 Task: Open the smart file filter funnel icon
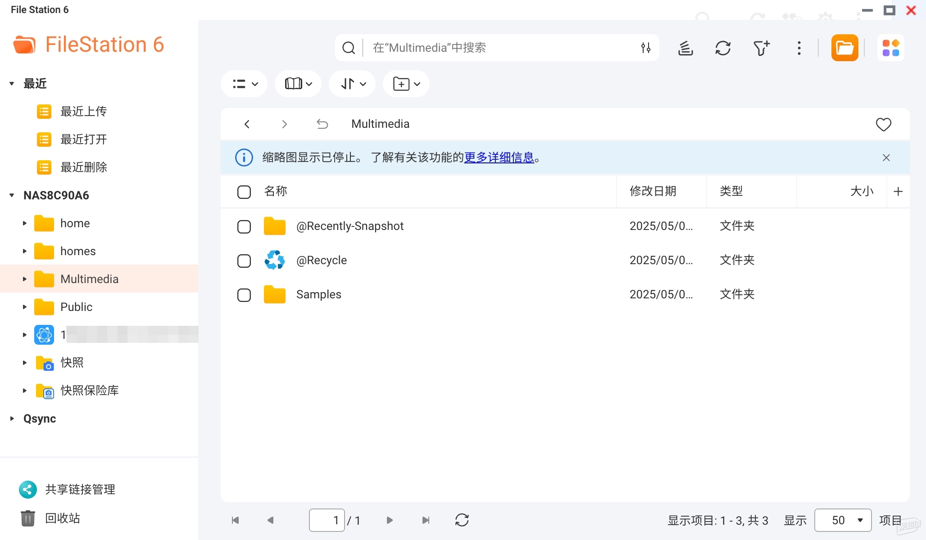point(761,48)
